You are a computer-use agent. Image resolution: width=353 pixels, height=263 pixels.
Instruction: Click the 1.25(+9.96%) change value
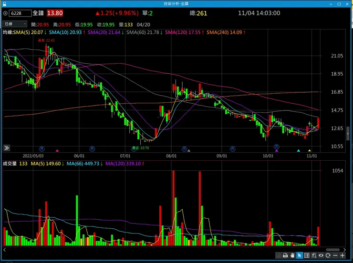click(119, 13)
